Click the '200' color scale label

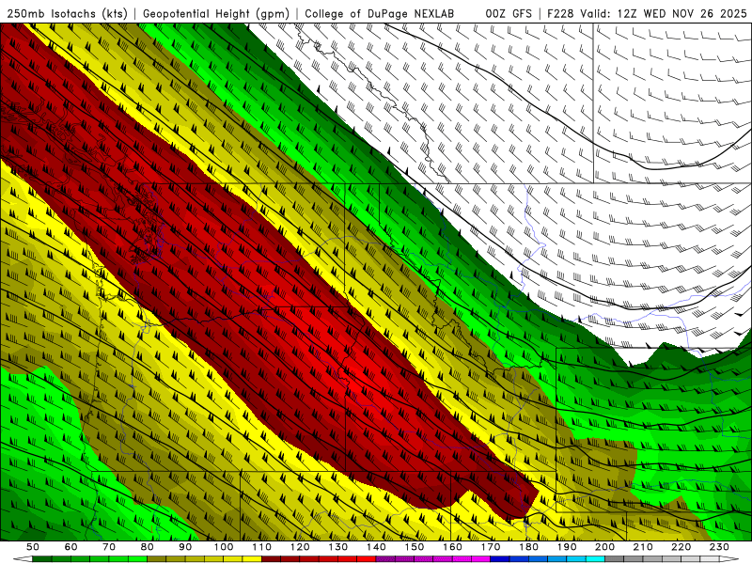point(604,547)
